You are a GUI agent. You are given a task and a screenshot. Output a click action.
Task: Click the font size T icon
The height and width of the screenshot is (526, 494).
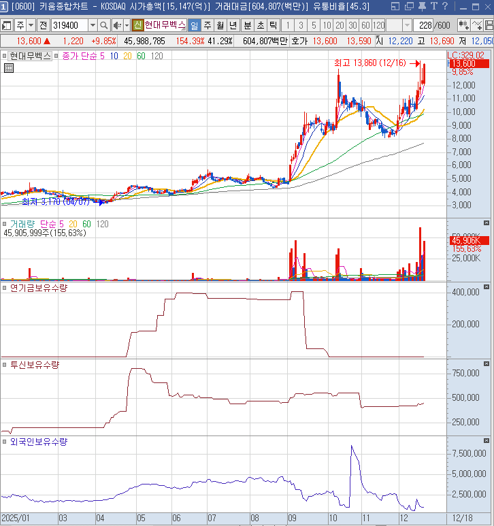click(x=435, y=7)
